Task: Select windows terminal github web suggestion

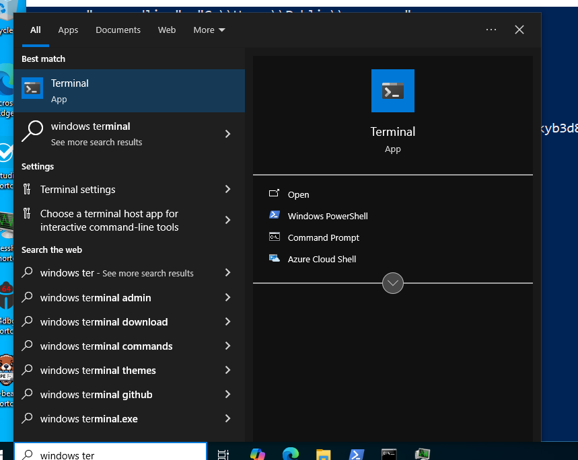Action: coord(129,395)
